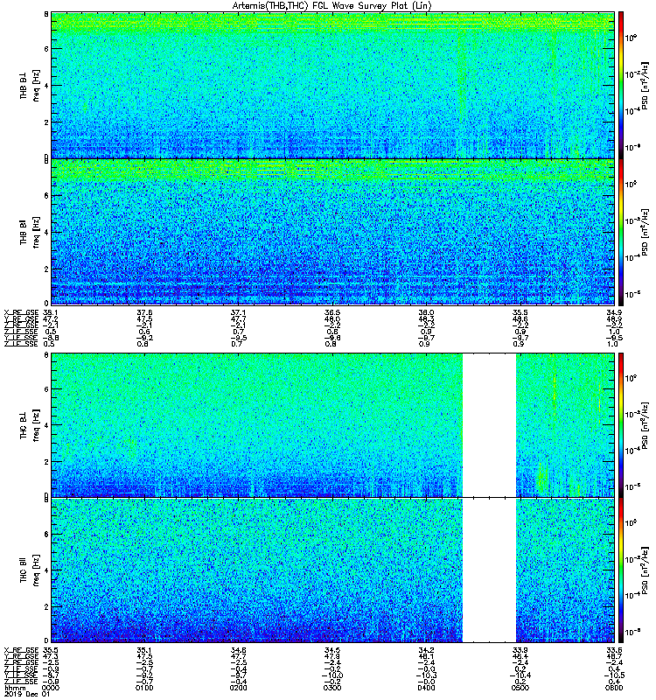Image resolution: width=656 pixels, height=700 pixels.
Task: Click the THB position value 36.5
Action: pyautogui.click(x=332, y=313)
